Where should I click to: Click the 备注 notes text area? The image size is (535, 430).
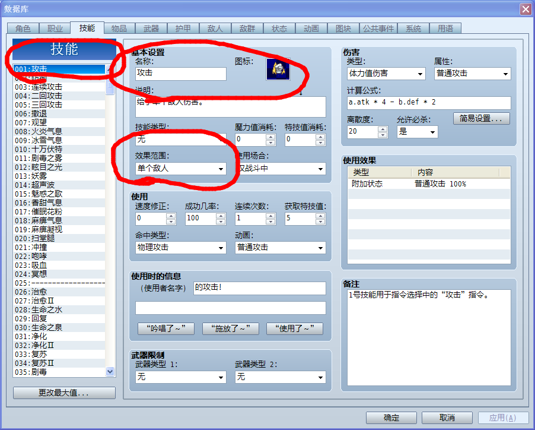(429, 337)
